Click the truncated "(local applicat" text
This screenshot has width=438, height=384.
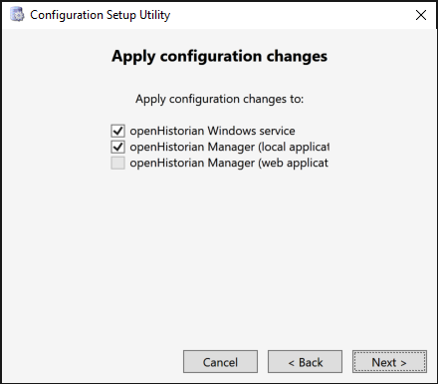point(294,147)
